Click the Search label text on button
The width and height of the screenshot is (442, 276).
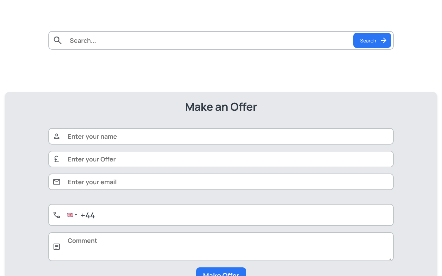368,41
